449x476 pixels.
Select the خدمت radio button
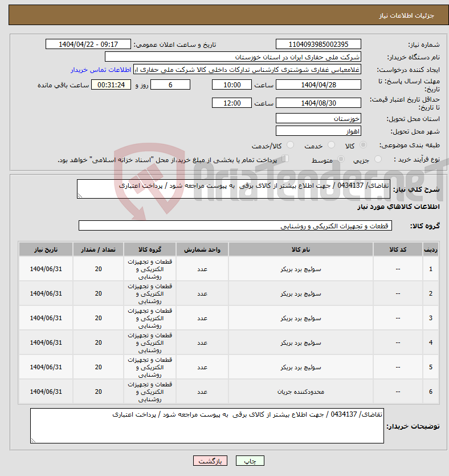click(x=332, y=145)
